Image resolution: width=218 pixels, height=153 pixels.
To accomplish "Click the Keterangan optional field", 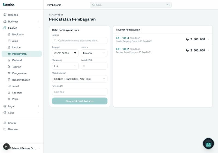I will pyautogui.click(x=80, y=92).
